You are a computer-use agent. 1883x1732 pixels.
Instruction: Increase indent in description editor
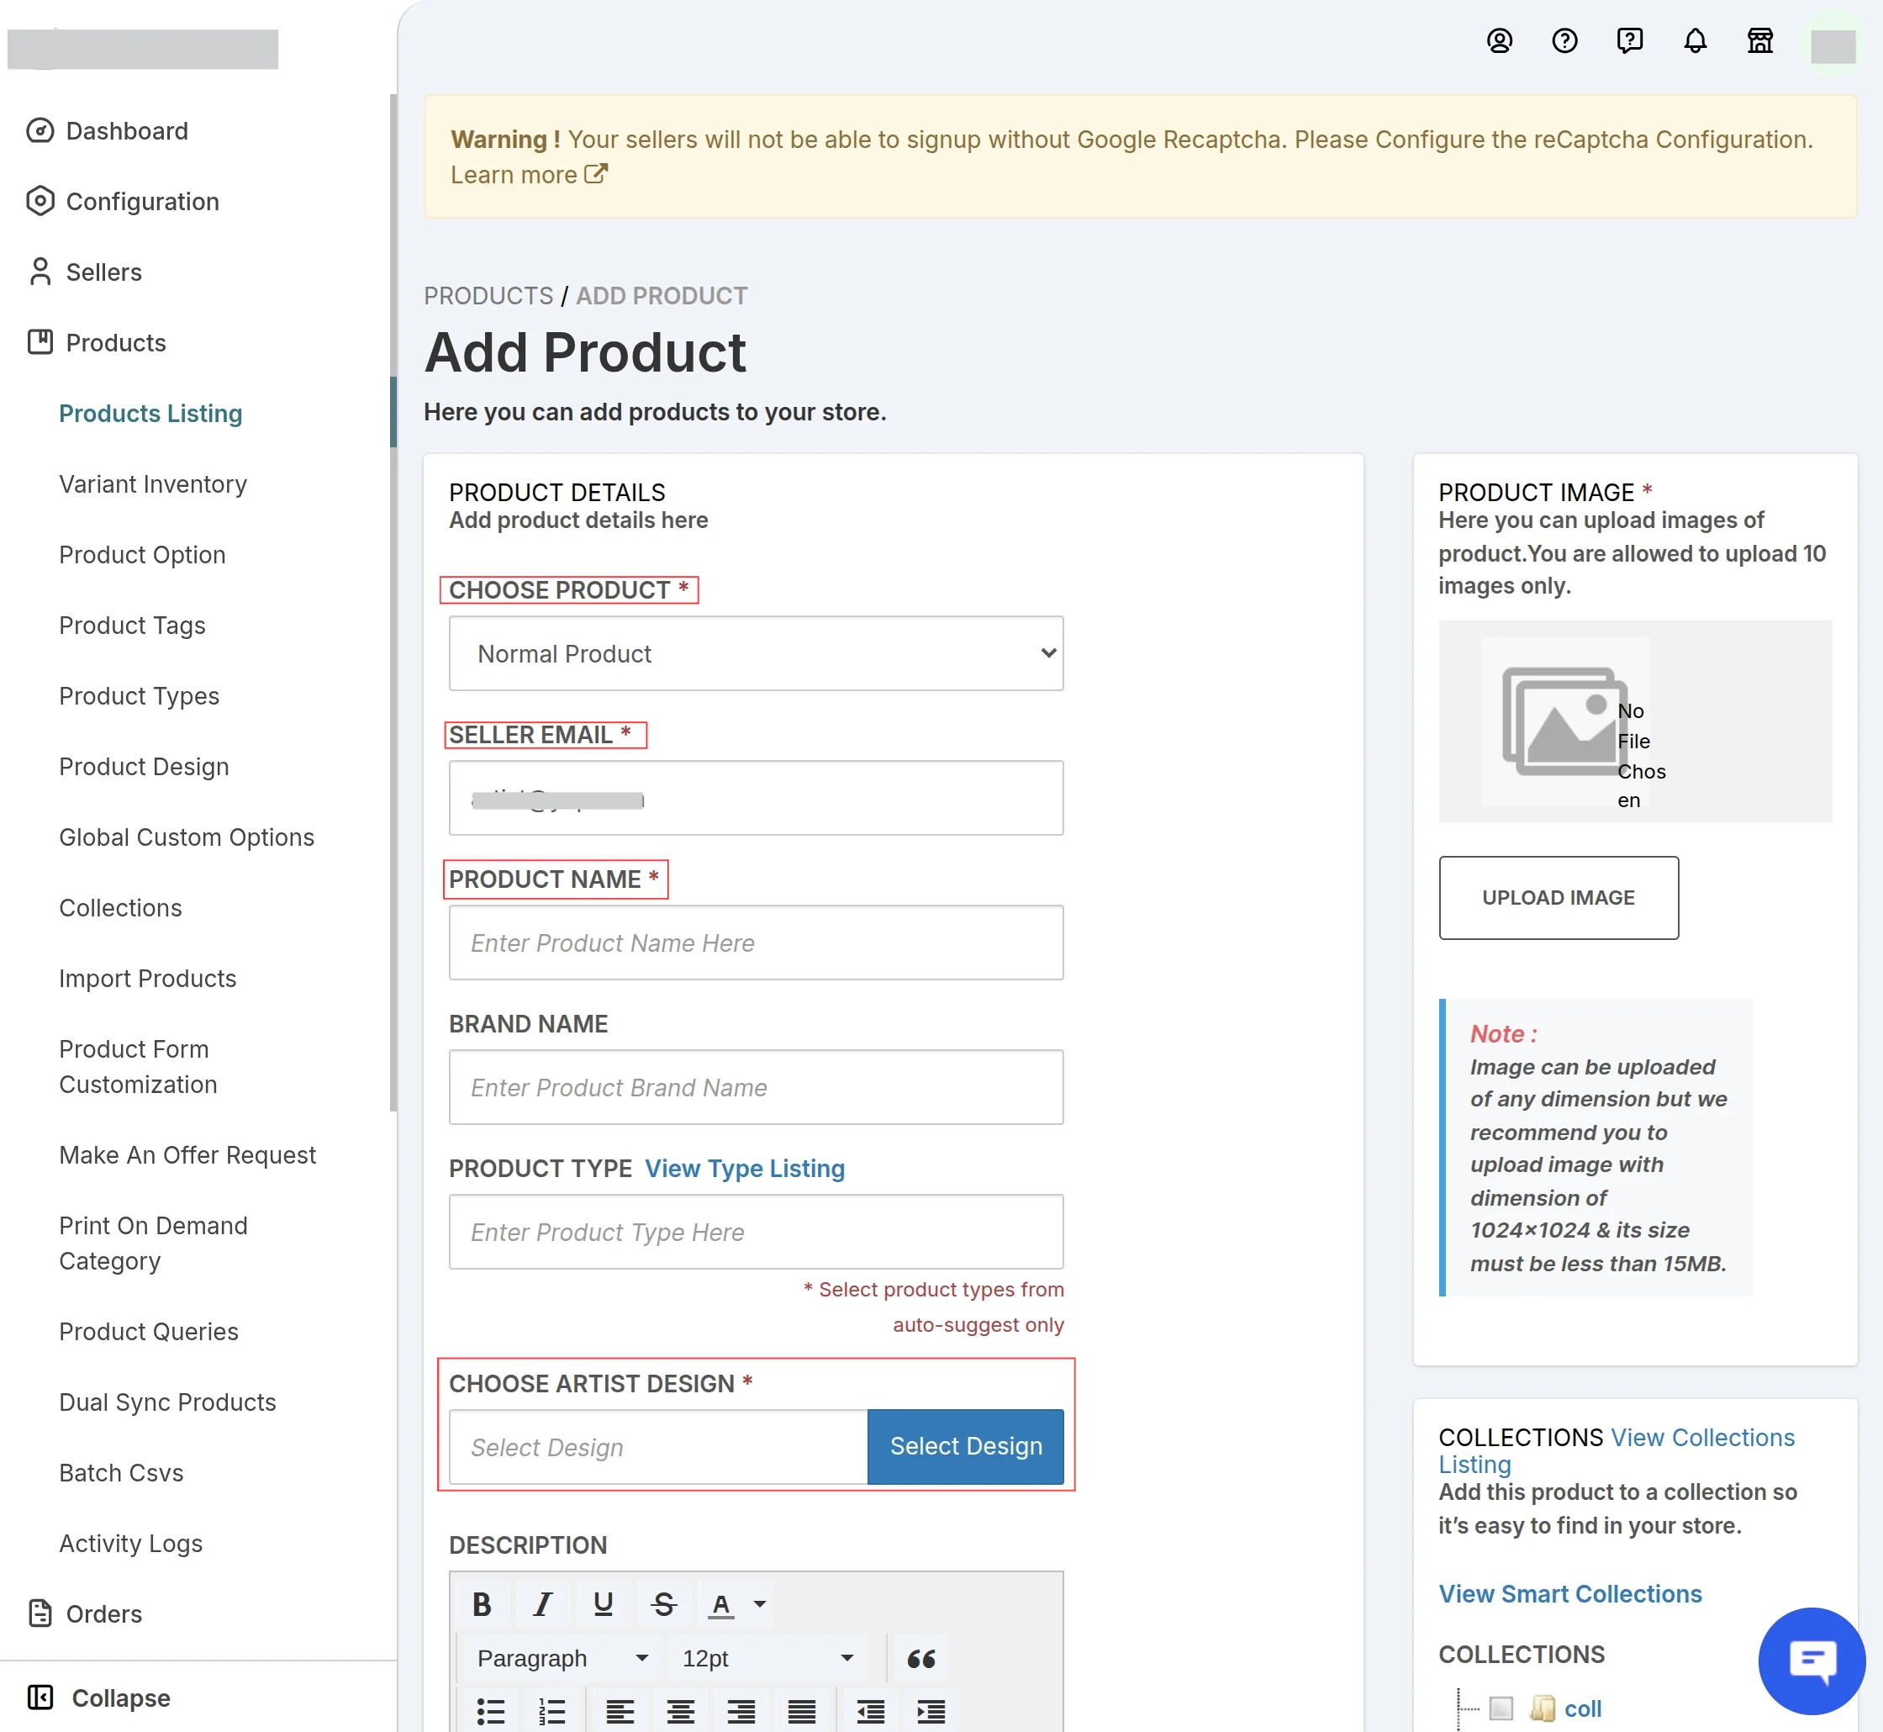[931, 1711]
